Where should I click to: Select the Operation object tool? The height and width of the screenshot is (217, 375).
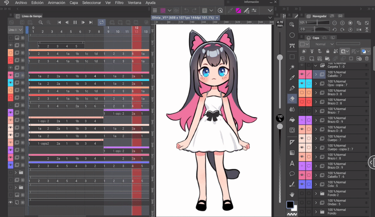(292, 24)
